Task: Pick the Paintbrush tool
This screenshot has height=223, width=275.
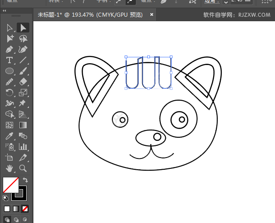Action: point(23,71)
